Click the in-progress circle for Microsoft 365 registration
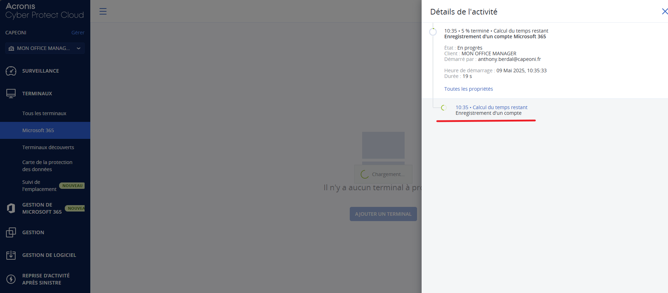This screenshot has width=668, height=293. pos(433,32)
